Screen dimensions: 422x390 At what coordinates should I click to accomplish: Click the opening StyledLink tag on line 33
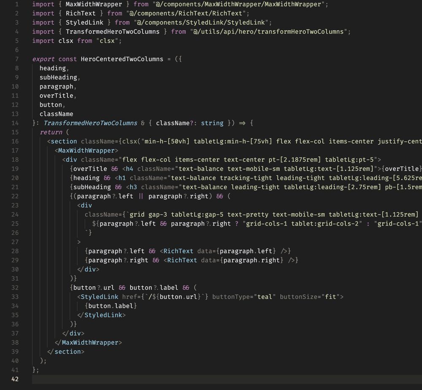[x=99, y=297]
